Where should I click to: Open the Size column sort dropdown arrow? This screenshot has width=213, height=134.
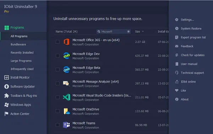click(143, 32)
